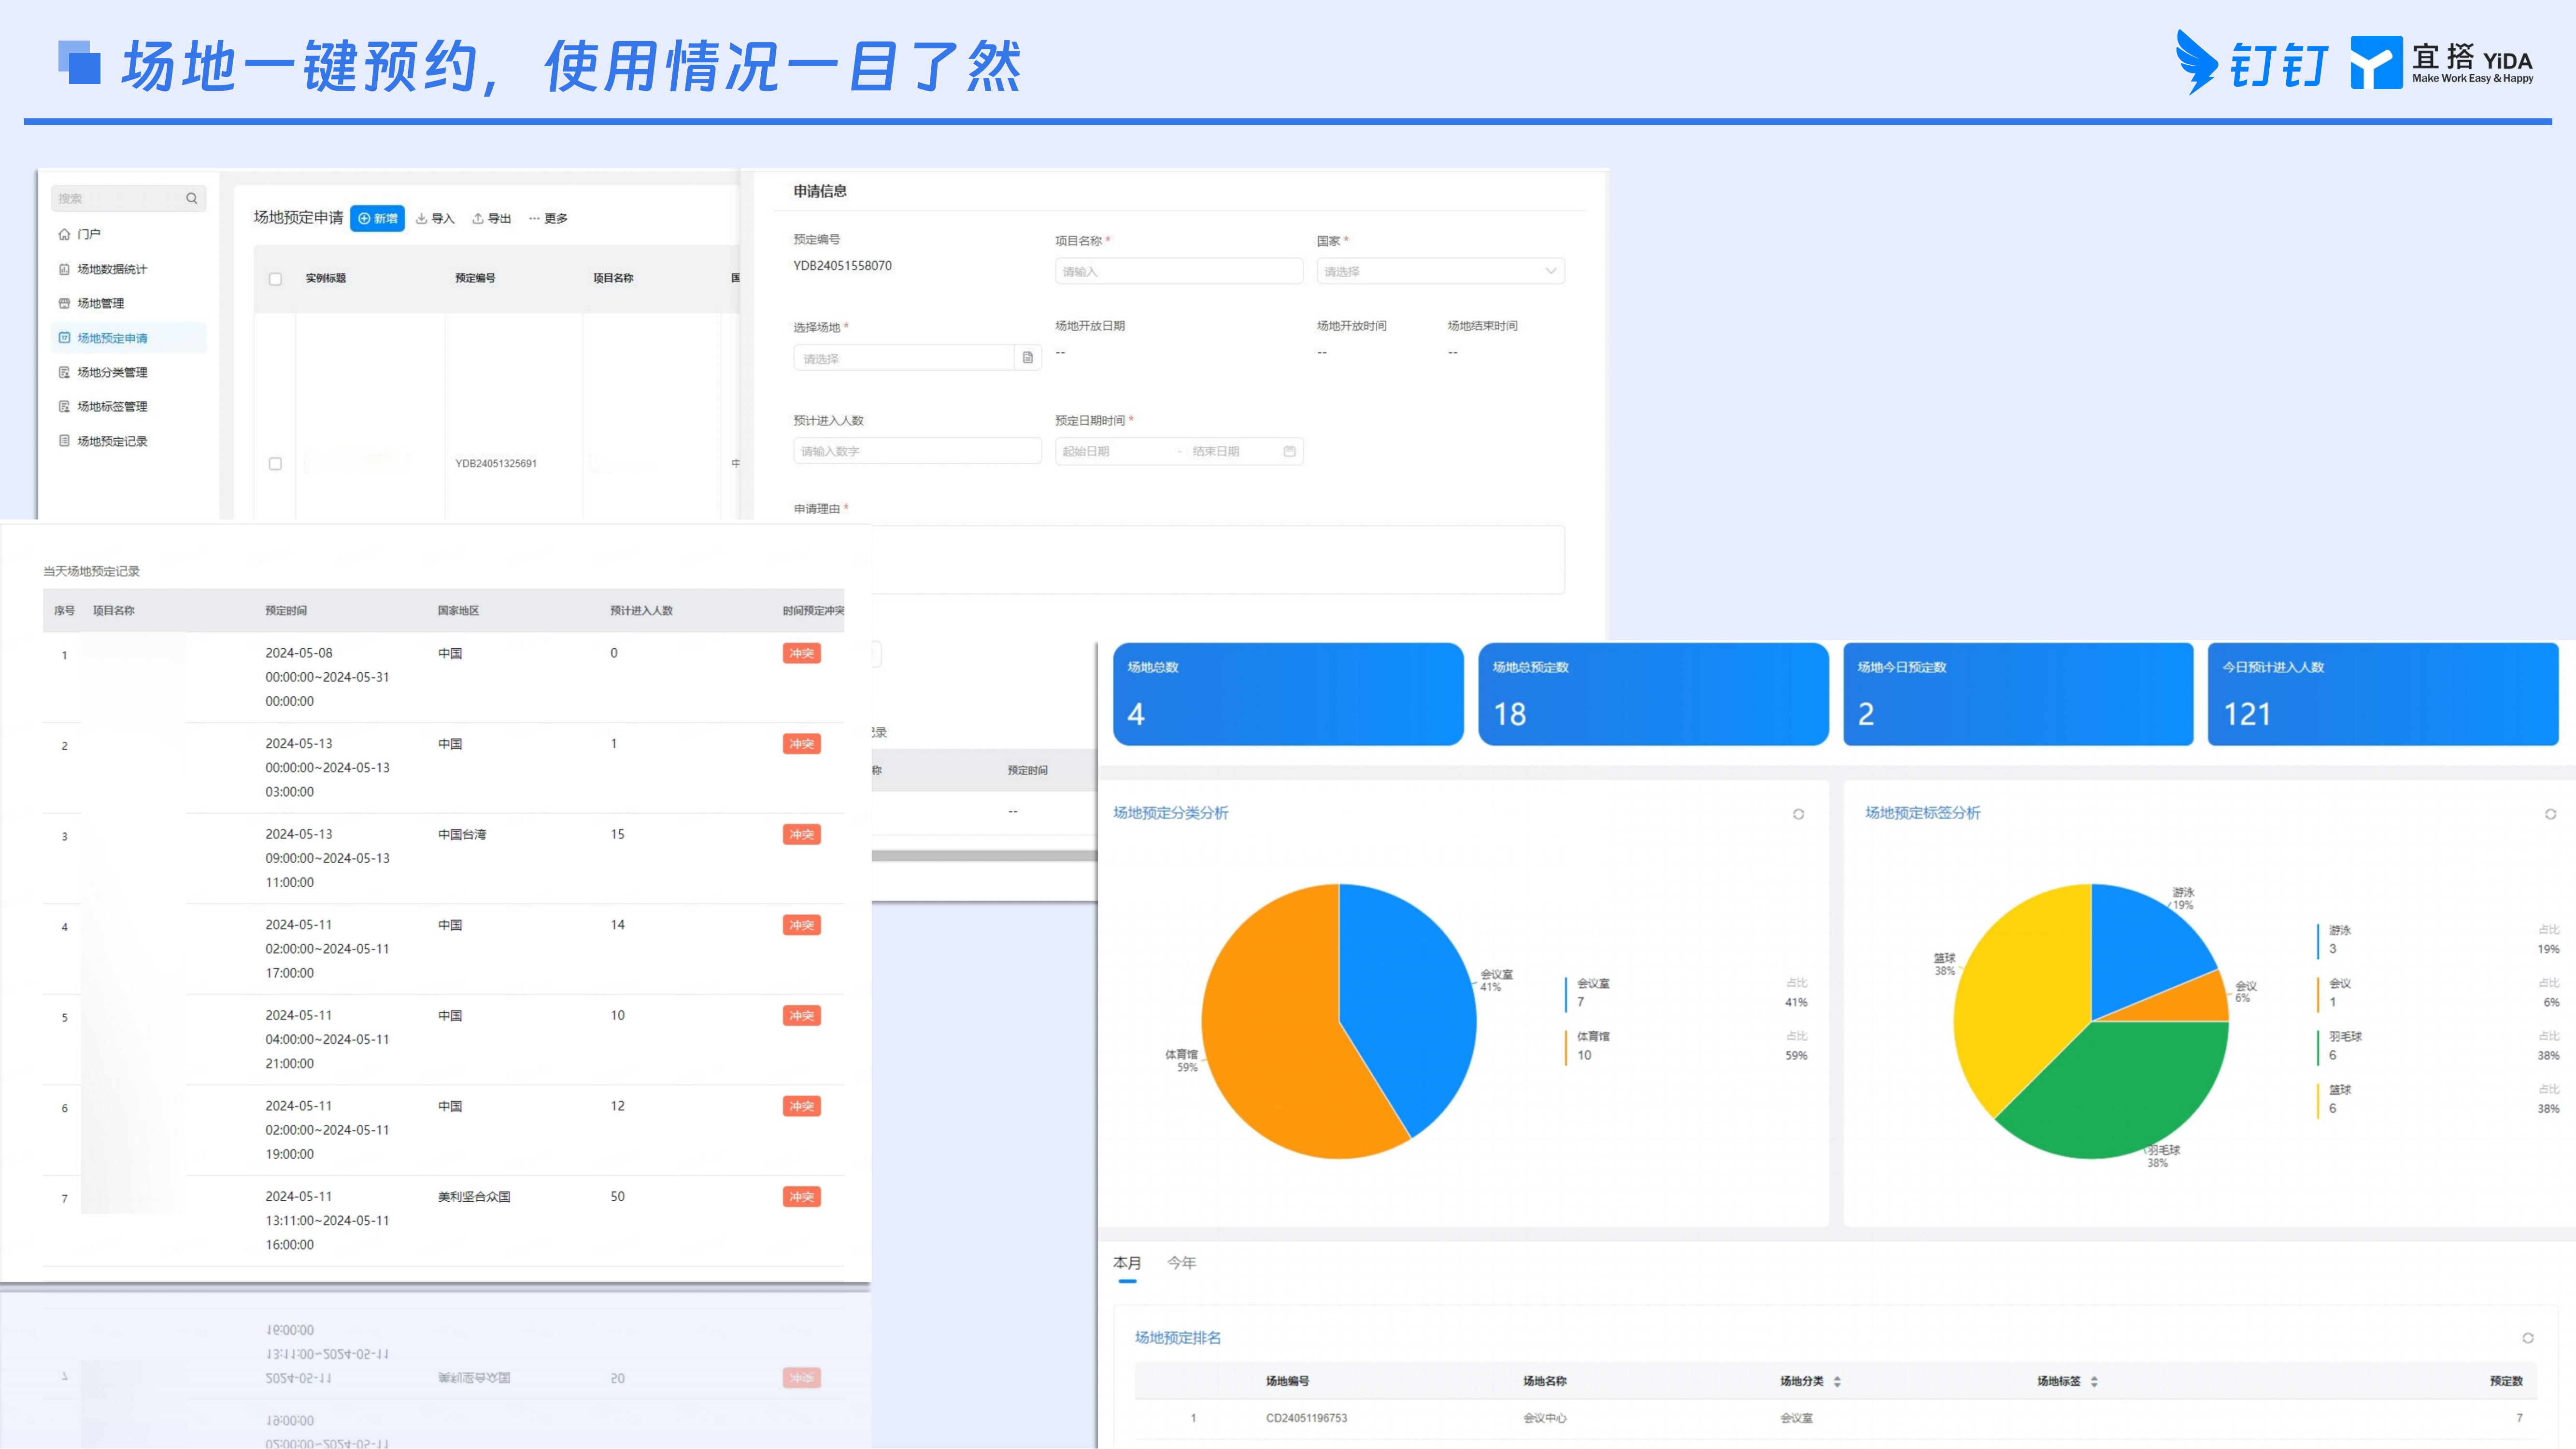
Task: Click the 选择场地 input field
Action: pos(904,358)
